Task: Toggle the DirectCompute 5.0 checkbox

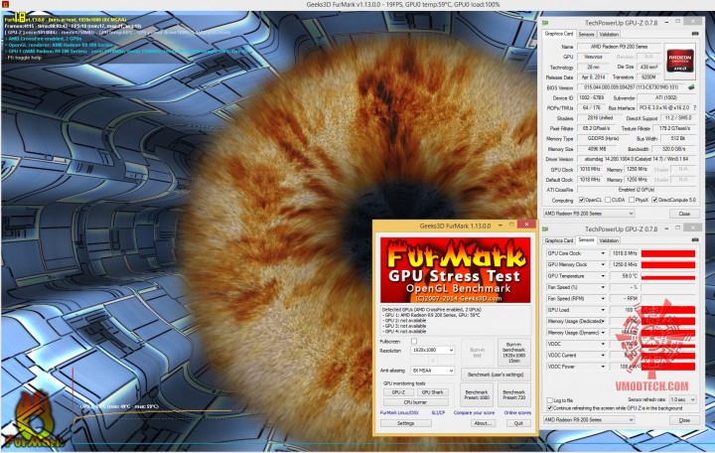Action: click(654, 200)
